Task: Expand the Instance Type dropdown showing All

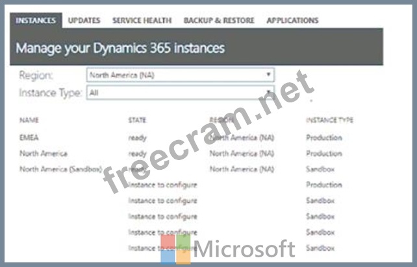Action: 181,93
